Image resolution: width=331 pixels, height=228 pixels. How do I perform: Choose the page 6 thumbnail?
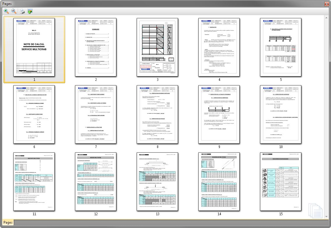tap(34, 114)
